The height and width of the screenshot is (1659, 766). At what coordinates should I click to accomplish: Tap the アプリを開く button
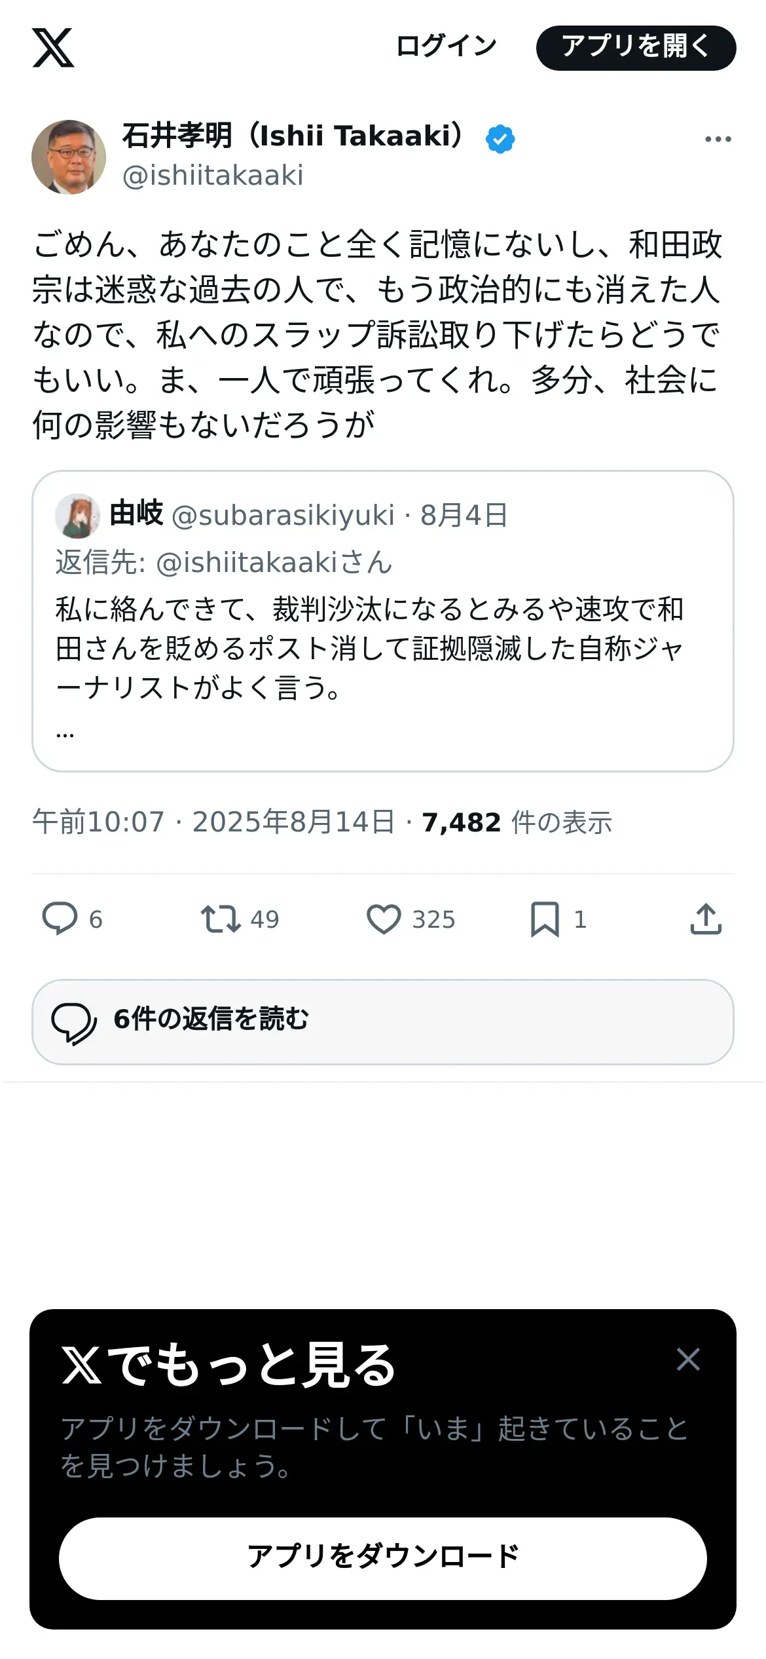636,48
